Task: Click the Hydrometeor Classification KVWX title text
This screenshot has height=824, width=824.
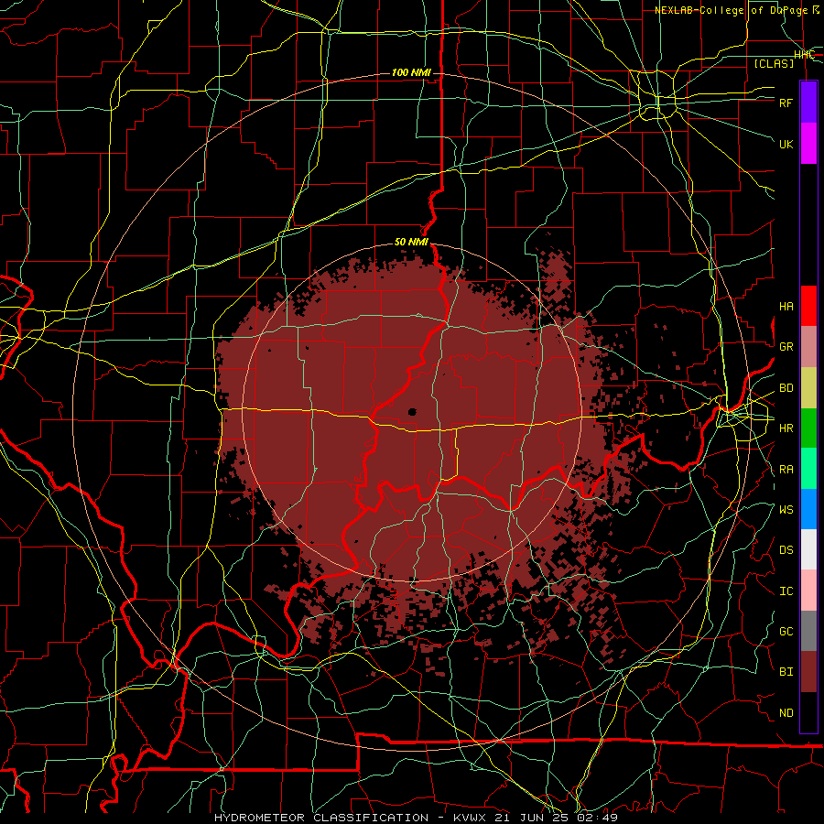Action: click(417, 818)
